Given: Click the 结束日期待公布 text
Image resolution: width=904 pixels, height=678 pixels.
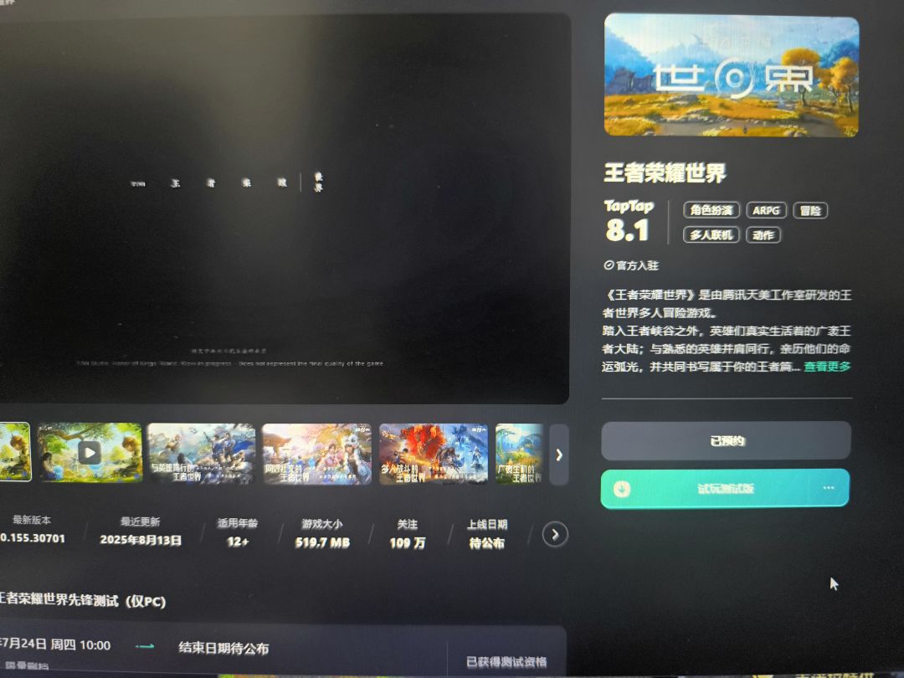Looking at the screenshot, I should (223, 648).
